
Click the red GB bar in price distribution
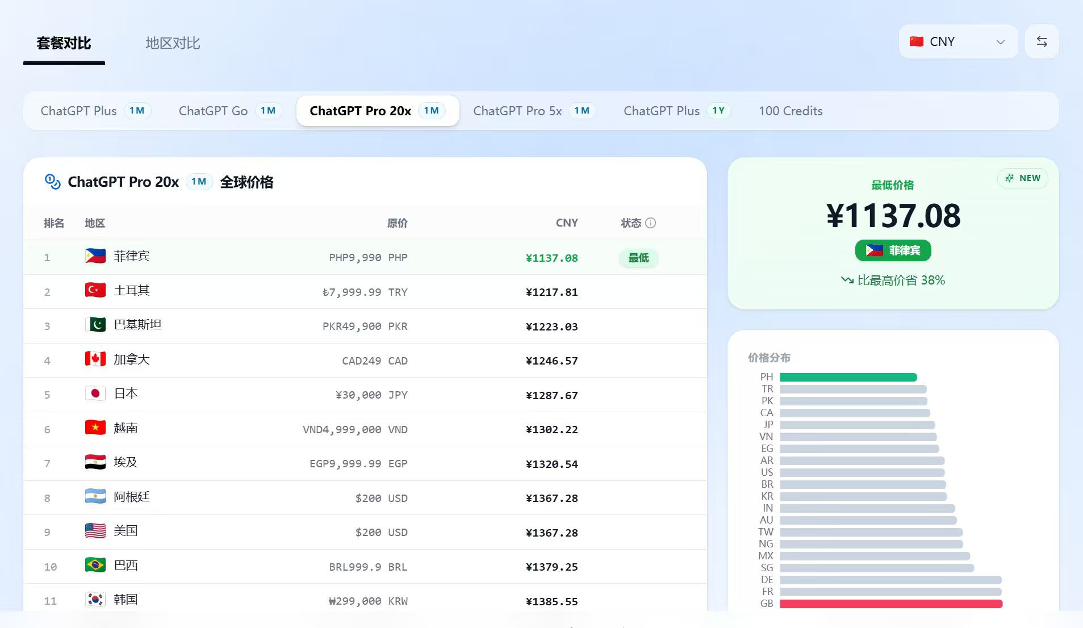(891, 604)
